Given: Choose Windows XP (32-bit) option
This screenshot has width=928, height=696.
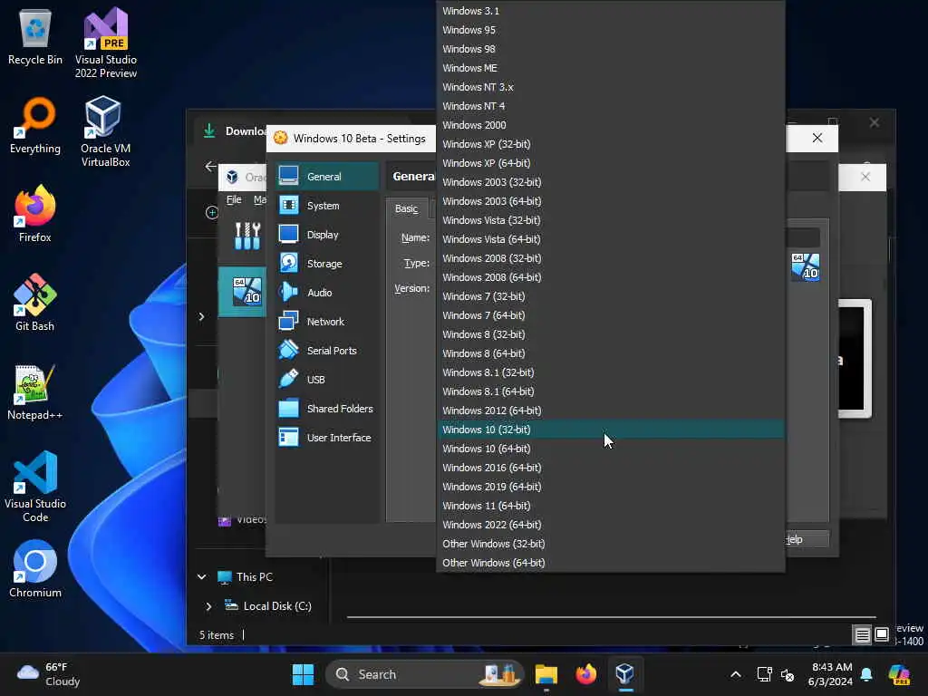Looking at the screenshot, I should click(x=611, y=144).
